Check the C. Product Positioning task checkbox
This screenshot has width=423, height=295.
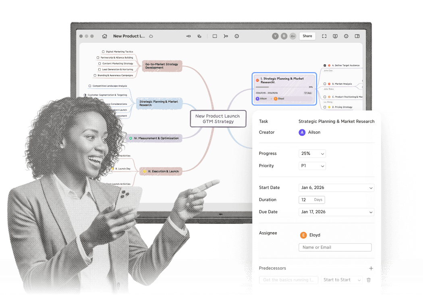pos(325,97)
